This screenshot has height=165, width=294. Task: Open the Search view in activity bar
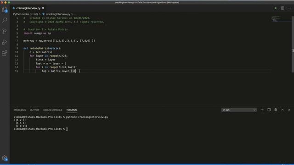5,20
